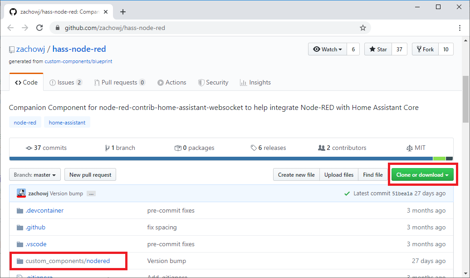
Task: Click the node-red topic tag
Action: [25, 123]
